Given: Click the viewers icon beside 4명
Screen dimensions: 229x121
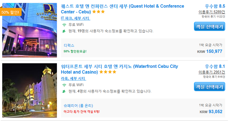Looking at the screenshot, I should [64, 91].
